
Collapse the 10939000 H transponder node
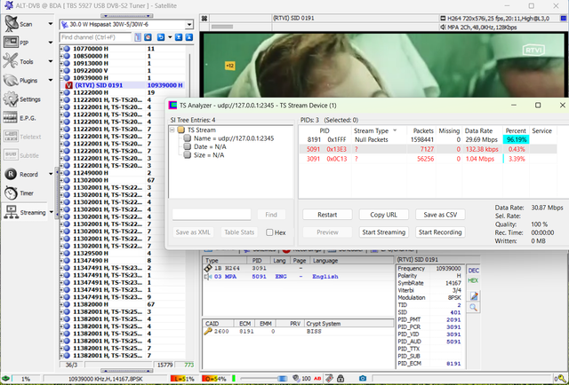point(61,78)
